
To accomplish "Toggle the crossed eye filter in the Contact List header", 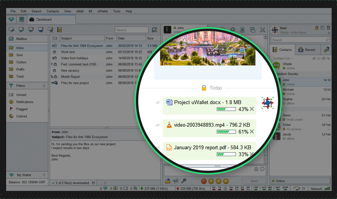I will (x=314, y=59).
